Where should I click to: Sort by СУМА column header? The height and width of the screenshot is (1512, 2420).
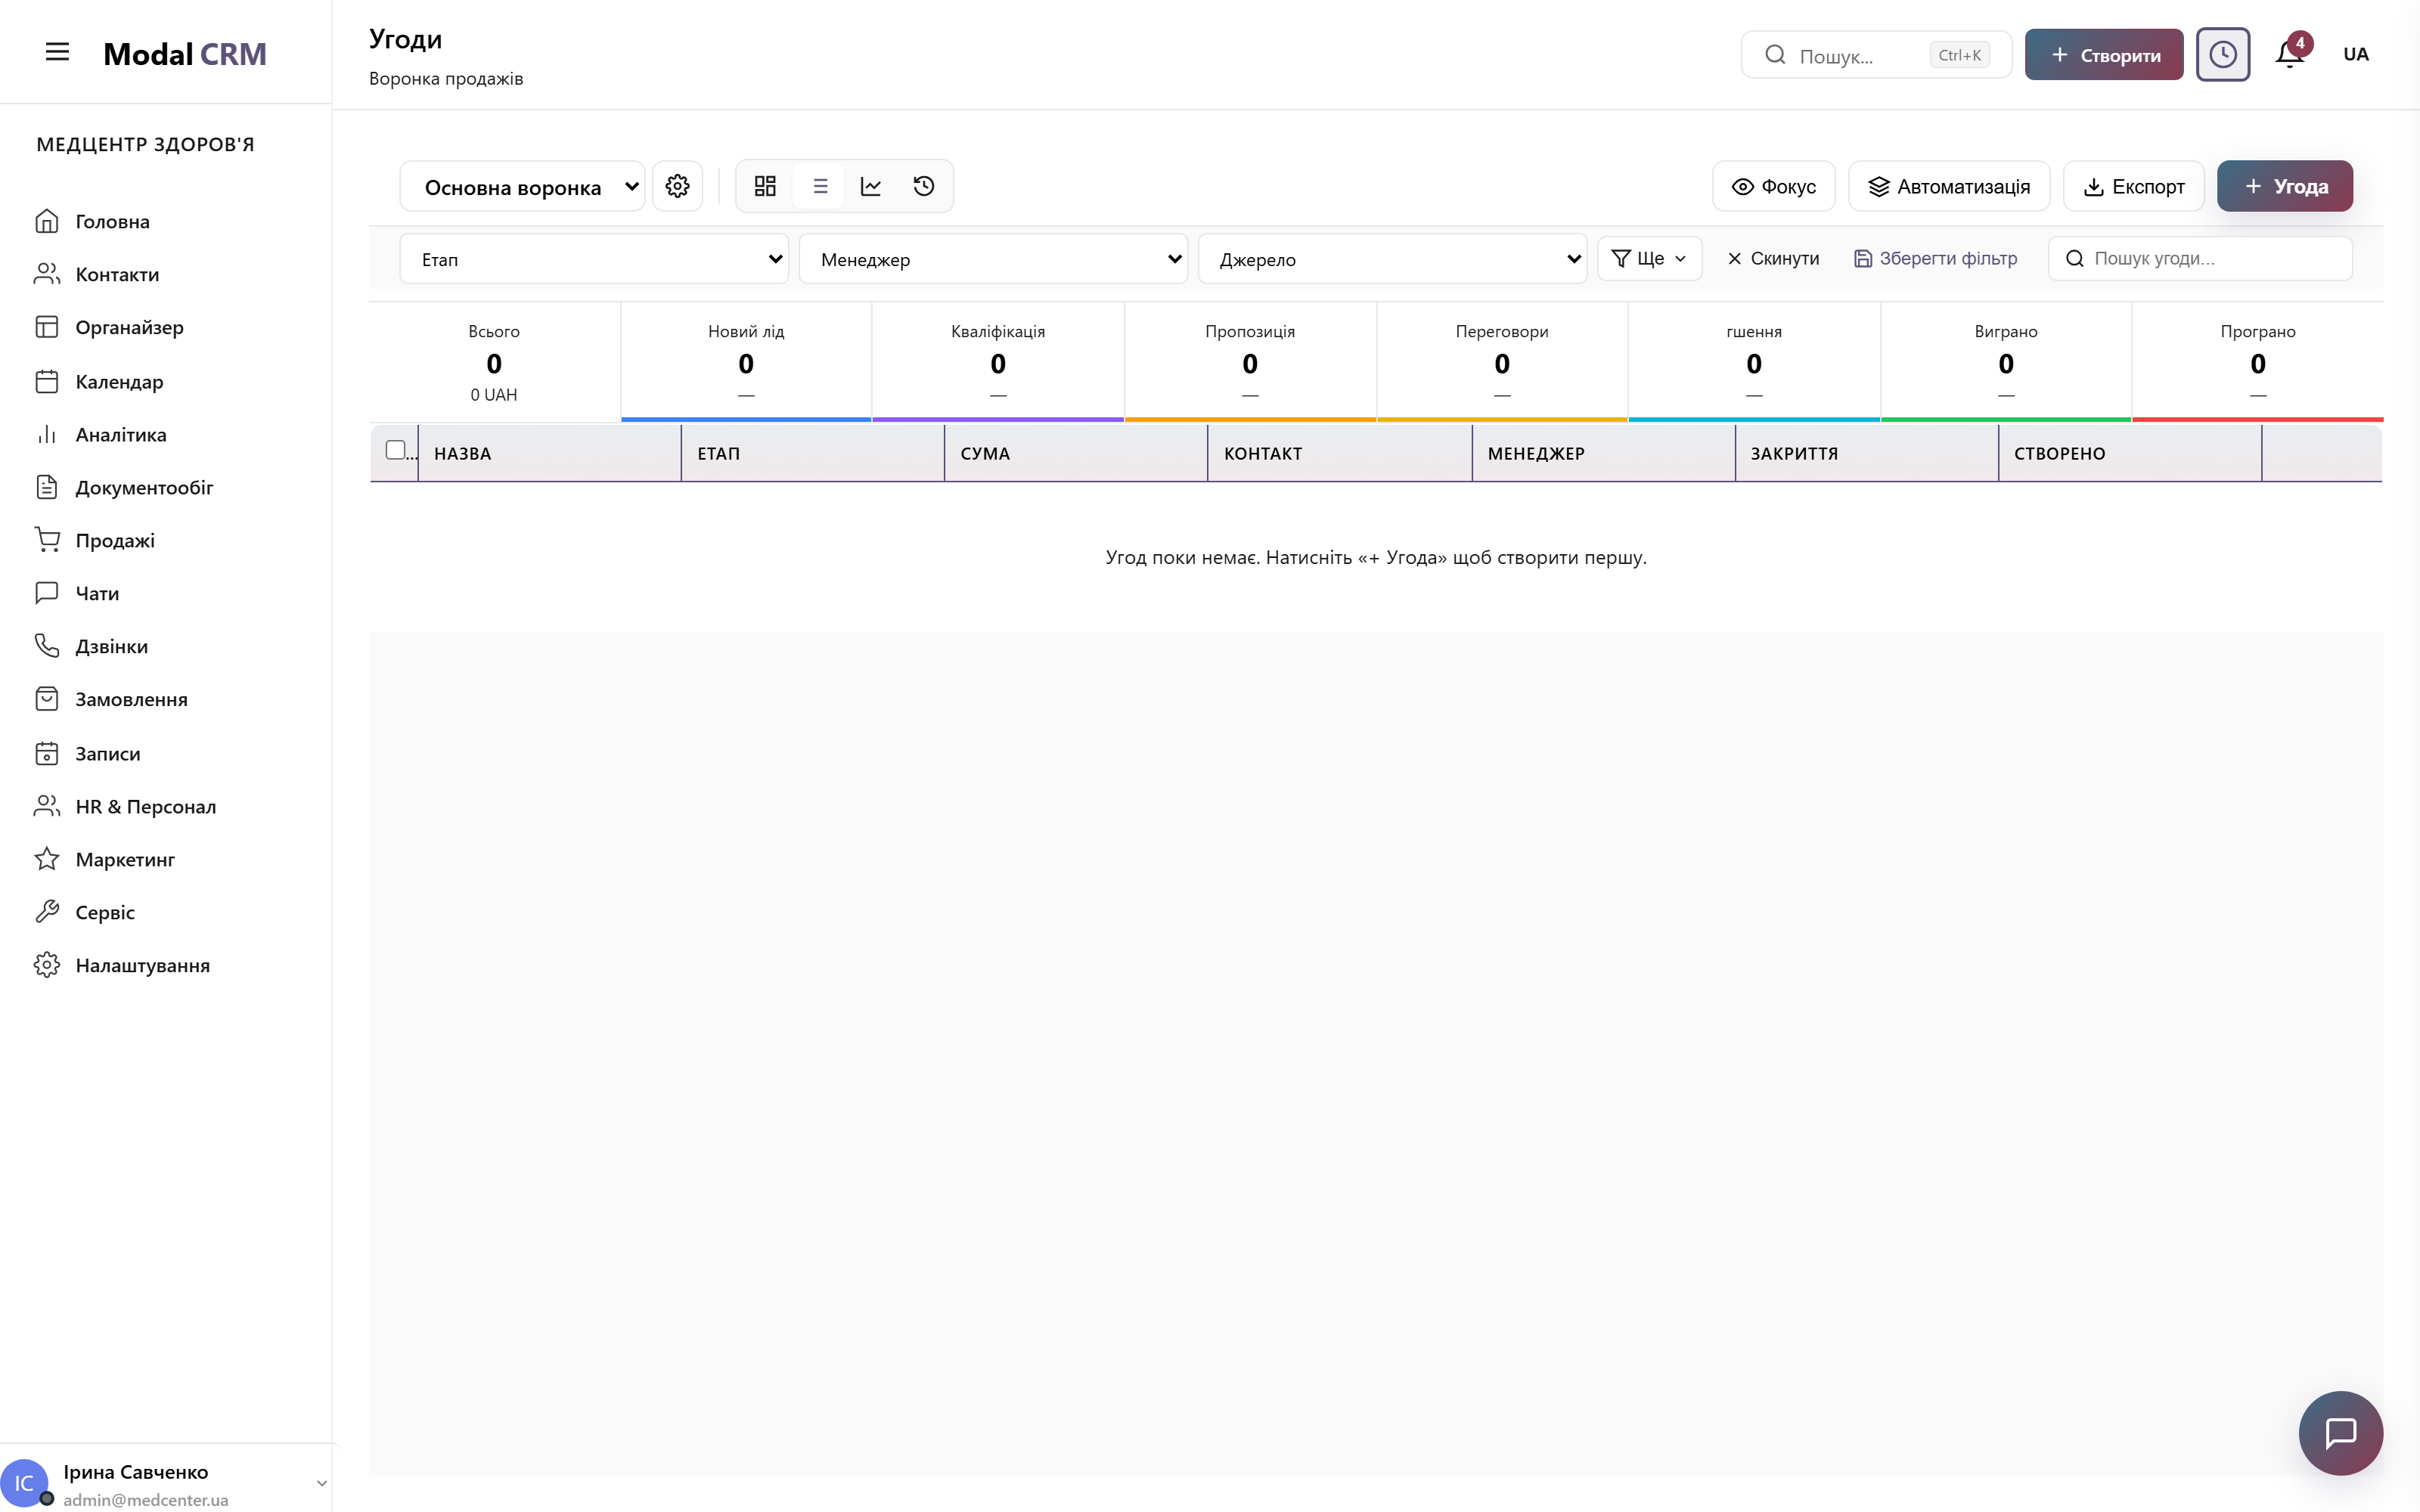point(1076,454)
